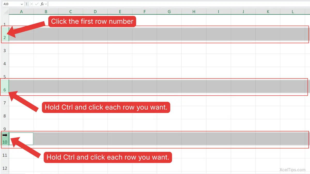This screenshot has width=310, height=174.
Task: Select column A header
Action: (x=21, y=12)
